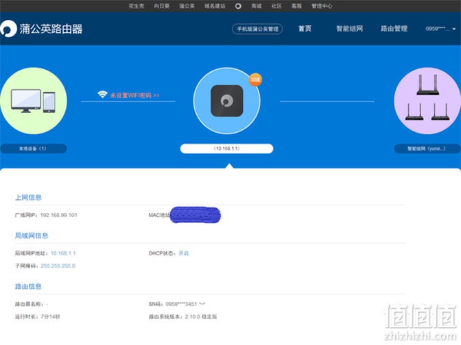Click the WAN IP 192.168.99.101 text
The width and height of the screenshot is (461, 345).
58,215
